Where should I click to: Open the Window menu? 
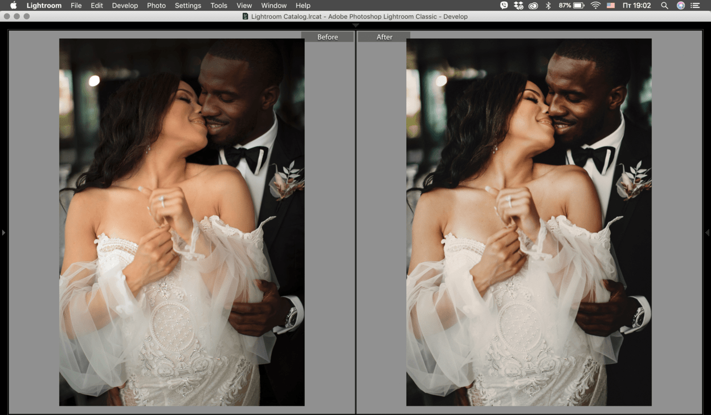pos(273,5)
